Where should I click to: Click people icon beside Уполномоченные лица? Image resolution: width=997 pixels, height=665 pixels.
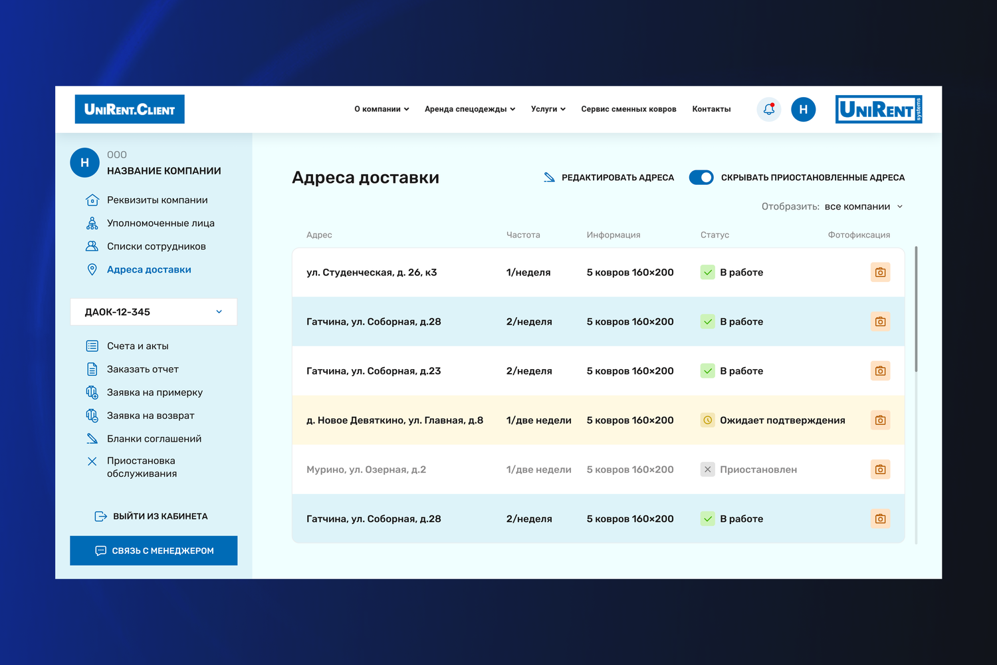(x=92, y=223)
